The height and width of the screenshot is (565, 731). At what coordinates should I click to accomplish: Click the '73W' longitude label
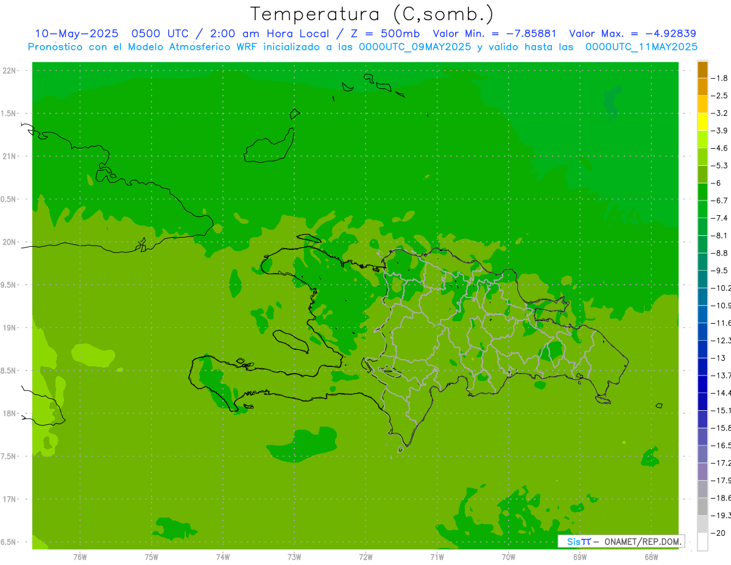coord(294,557)
